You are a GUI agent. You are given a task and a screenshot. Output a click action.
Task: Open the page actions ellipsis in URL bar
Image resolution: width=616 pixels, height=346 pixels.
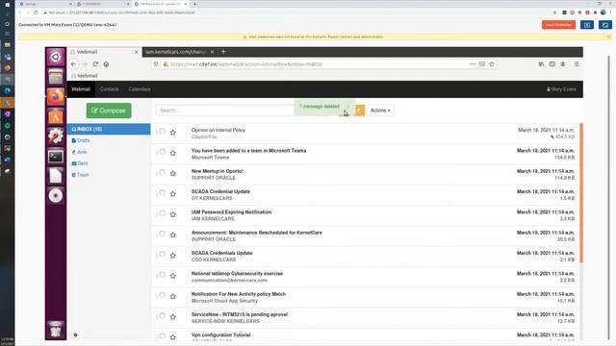pyautogui.click(x=473, y=64)
